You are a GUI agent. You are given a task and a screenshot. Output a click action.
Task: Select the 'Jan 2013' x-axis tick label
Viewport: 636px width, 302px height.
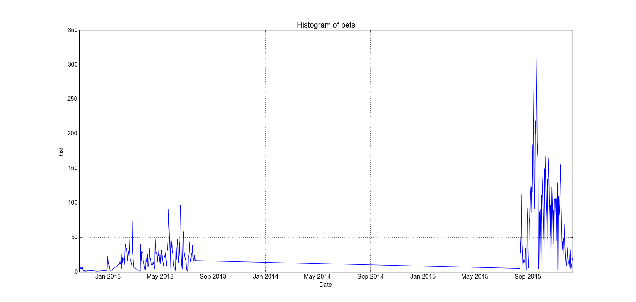(108, 276)
